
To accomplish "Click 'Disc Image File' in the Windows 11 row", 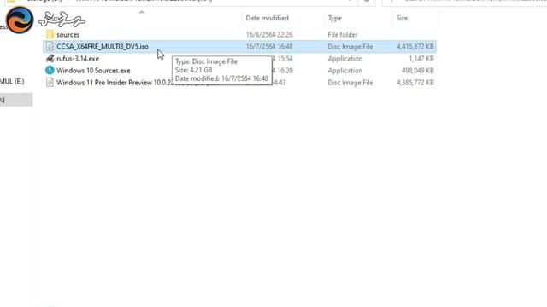I will [x=350, y=83].
